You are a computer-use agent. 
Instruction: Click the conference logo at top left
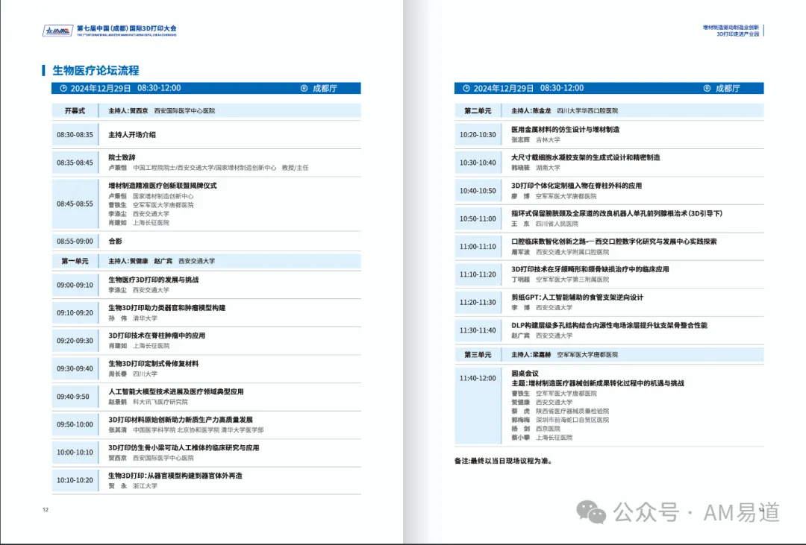pos(57,31)
